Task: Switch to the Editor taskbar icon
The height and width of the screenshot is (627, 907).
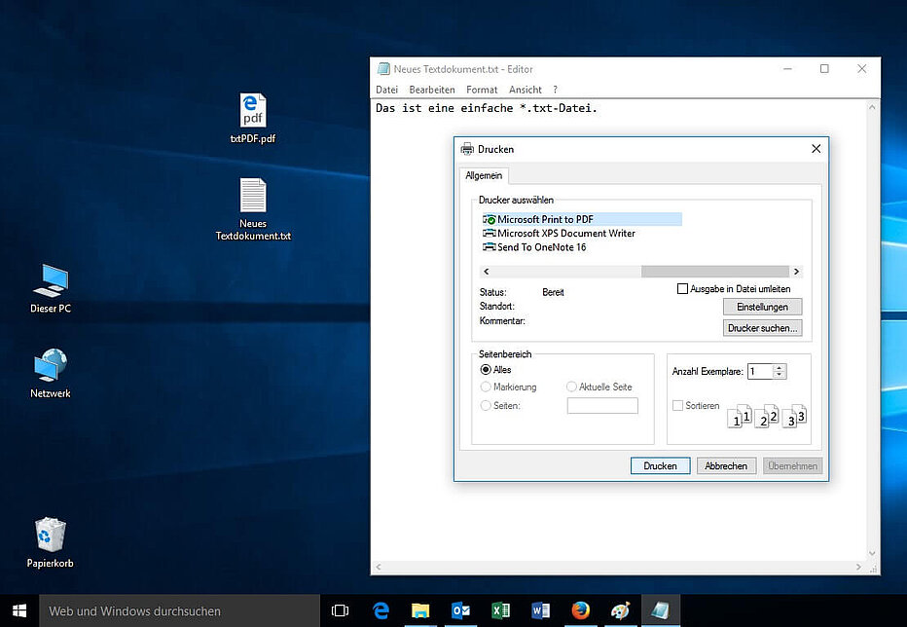Action: 660,610
